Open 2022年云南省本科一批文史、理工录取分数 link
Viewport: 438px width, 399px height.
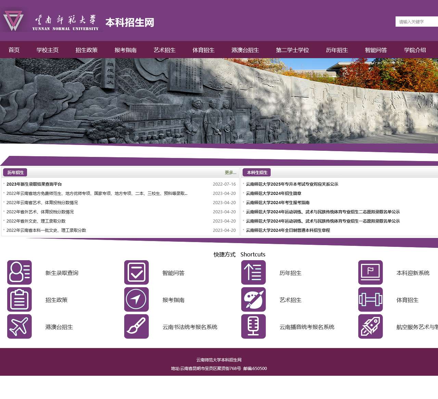(x=46, y=230)
